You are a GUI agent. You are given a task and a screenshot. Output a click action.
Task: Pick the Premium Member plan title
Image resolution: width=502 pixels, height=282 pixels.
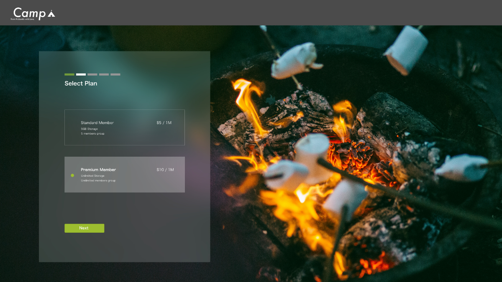pos(98,170)
